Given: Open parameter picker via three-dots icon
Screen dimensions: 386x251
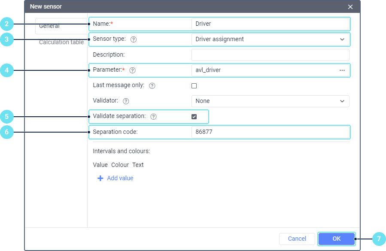Looking at the screenshot, I should [342, 70].
